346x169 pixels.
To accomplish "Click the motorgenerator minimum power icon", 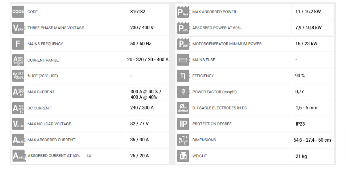I will click(x=183, y=43).
